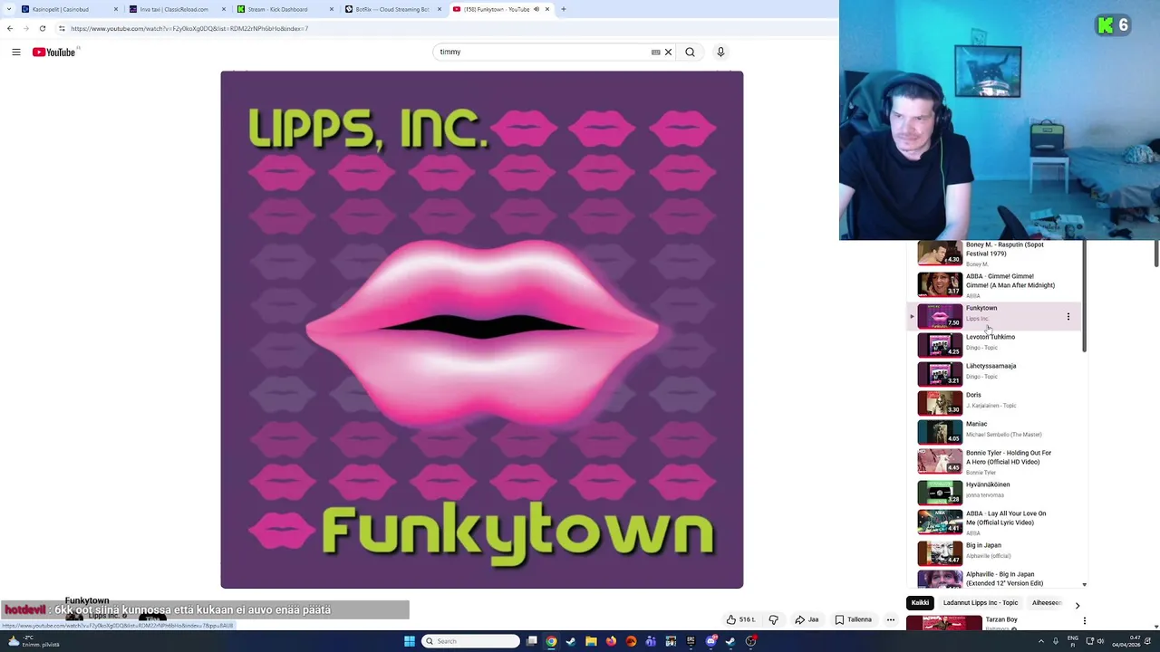Viewport: 1160px width, 652px height.
Task: Click the playlist panel scrollbar
Action: point(1084,296)
